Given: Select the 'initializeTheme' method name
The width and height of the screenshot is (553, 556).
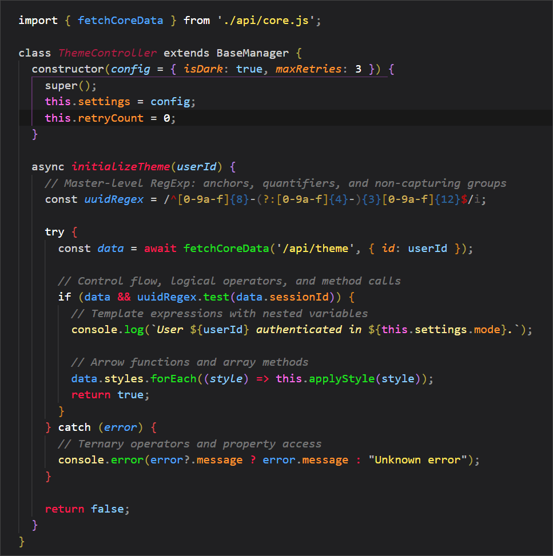Looking at the screenshot, I should coord(121,167).
